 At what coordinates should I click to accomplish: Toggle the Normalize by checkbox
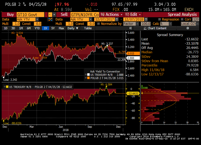click(x=98, y=24)
